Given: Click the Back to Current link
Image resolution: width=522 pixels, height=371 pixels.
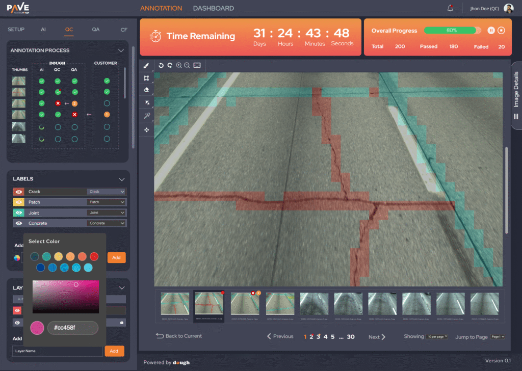Looking at the screenshot, I should 179,336.
